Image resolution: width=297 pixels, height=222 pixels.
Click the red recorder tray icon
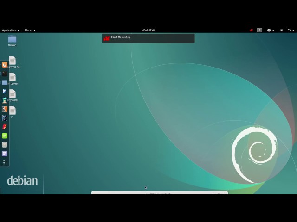[251, 30]
